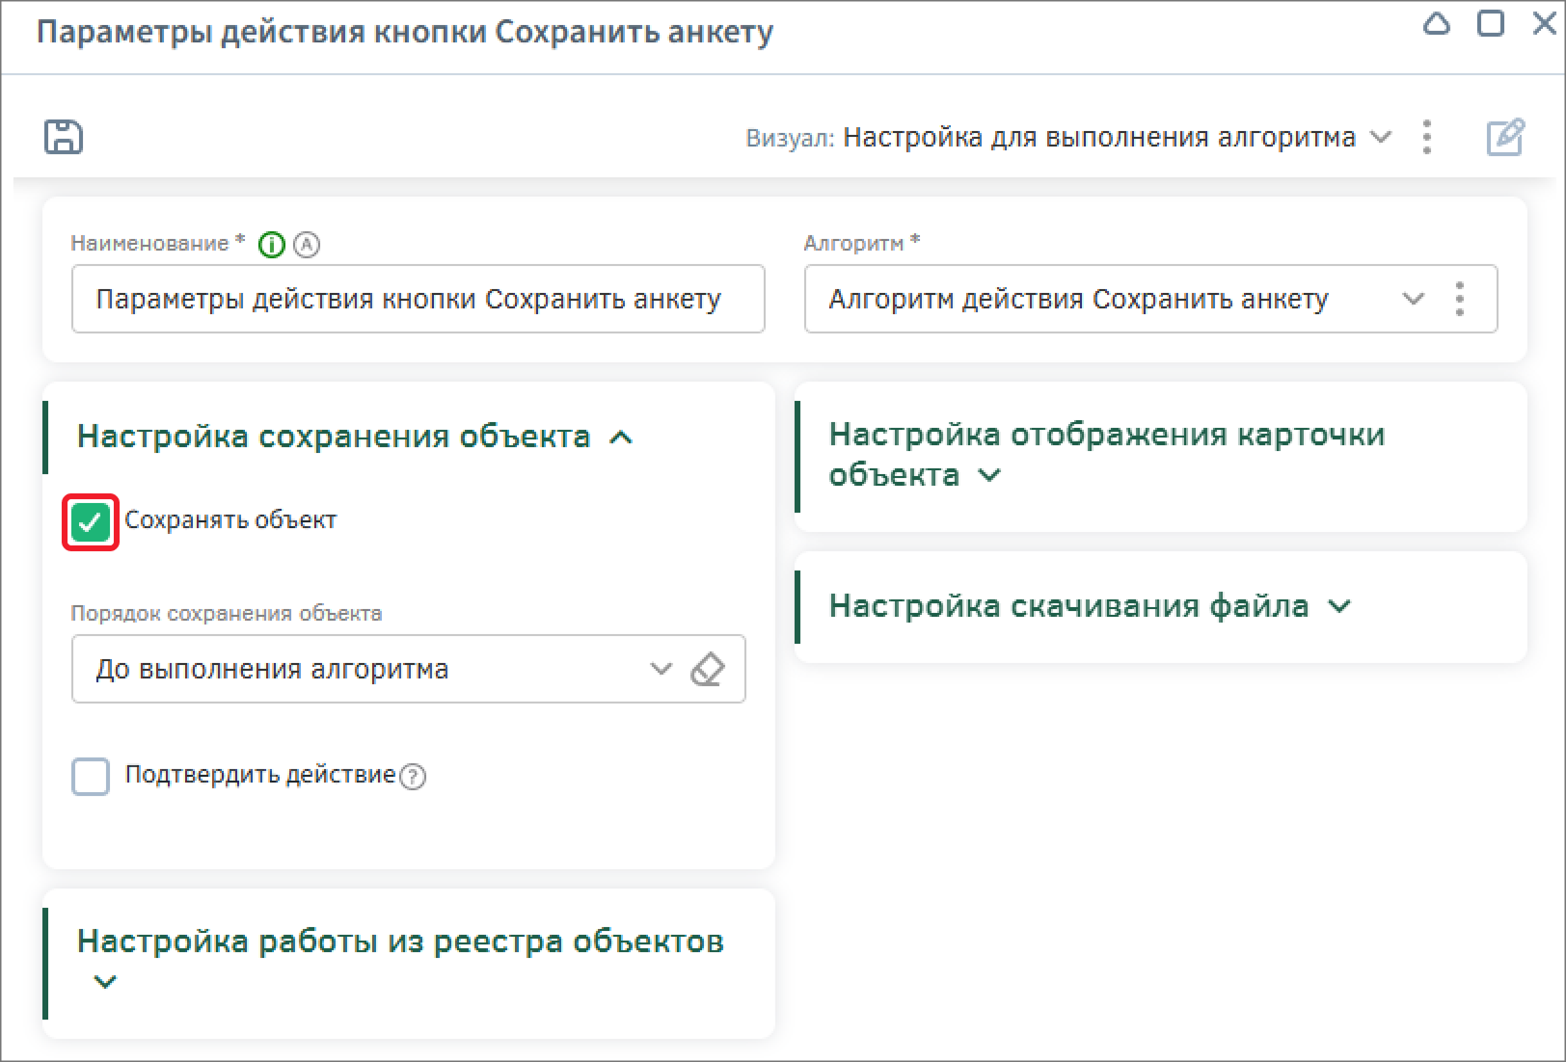Open the Алгоритм dropdown arrow
Screen dimensions: 1566x1062
tap(1413, 299)
